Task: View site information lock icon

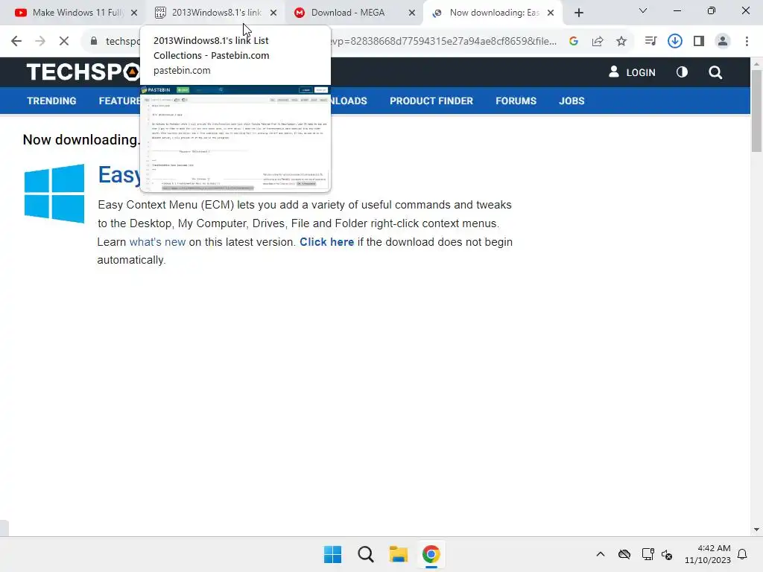Action: pyautogui.click(x=94, y=42)
